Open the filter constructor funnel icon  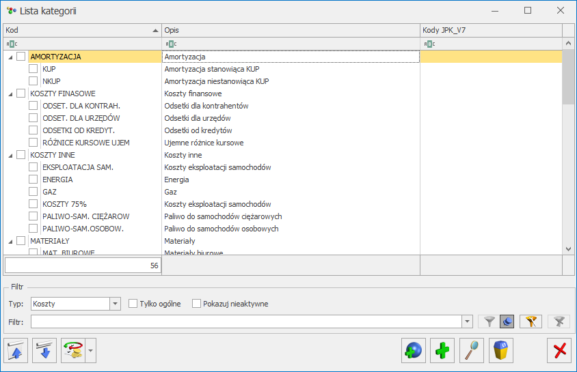point(531,321)
